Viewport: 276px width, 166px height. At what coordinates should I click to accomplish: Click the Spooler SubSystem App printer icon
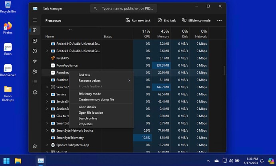coord(53,145)
